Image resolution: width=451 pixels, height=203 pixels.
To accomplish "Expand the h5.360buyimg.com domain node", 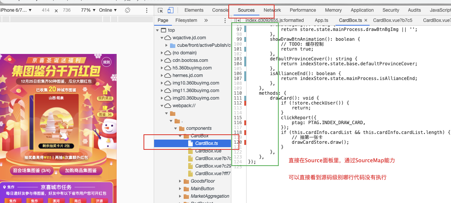I will (162, 68).
